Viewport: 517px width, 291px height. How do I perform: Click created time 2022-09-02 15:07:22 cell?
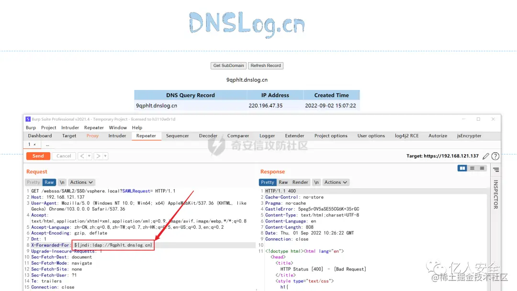(x=331, y=106)
